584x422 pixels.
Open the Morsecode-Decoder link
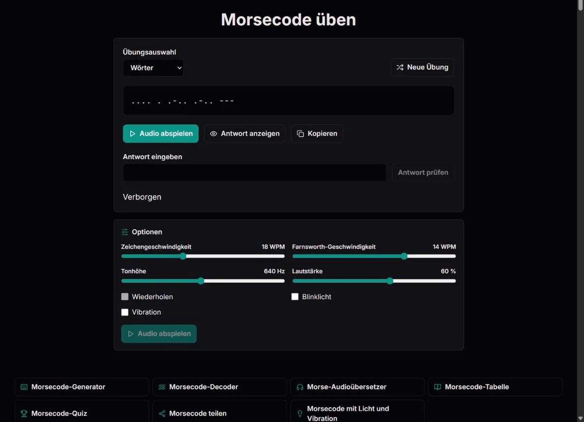pyautogui.click(x=219, y=387)
